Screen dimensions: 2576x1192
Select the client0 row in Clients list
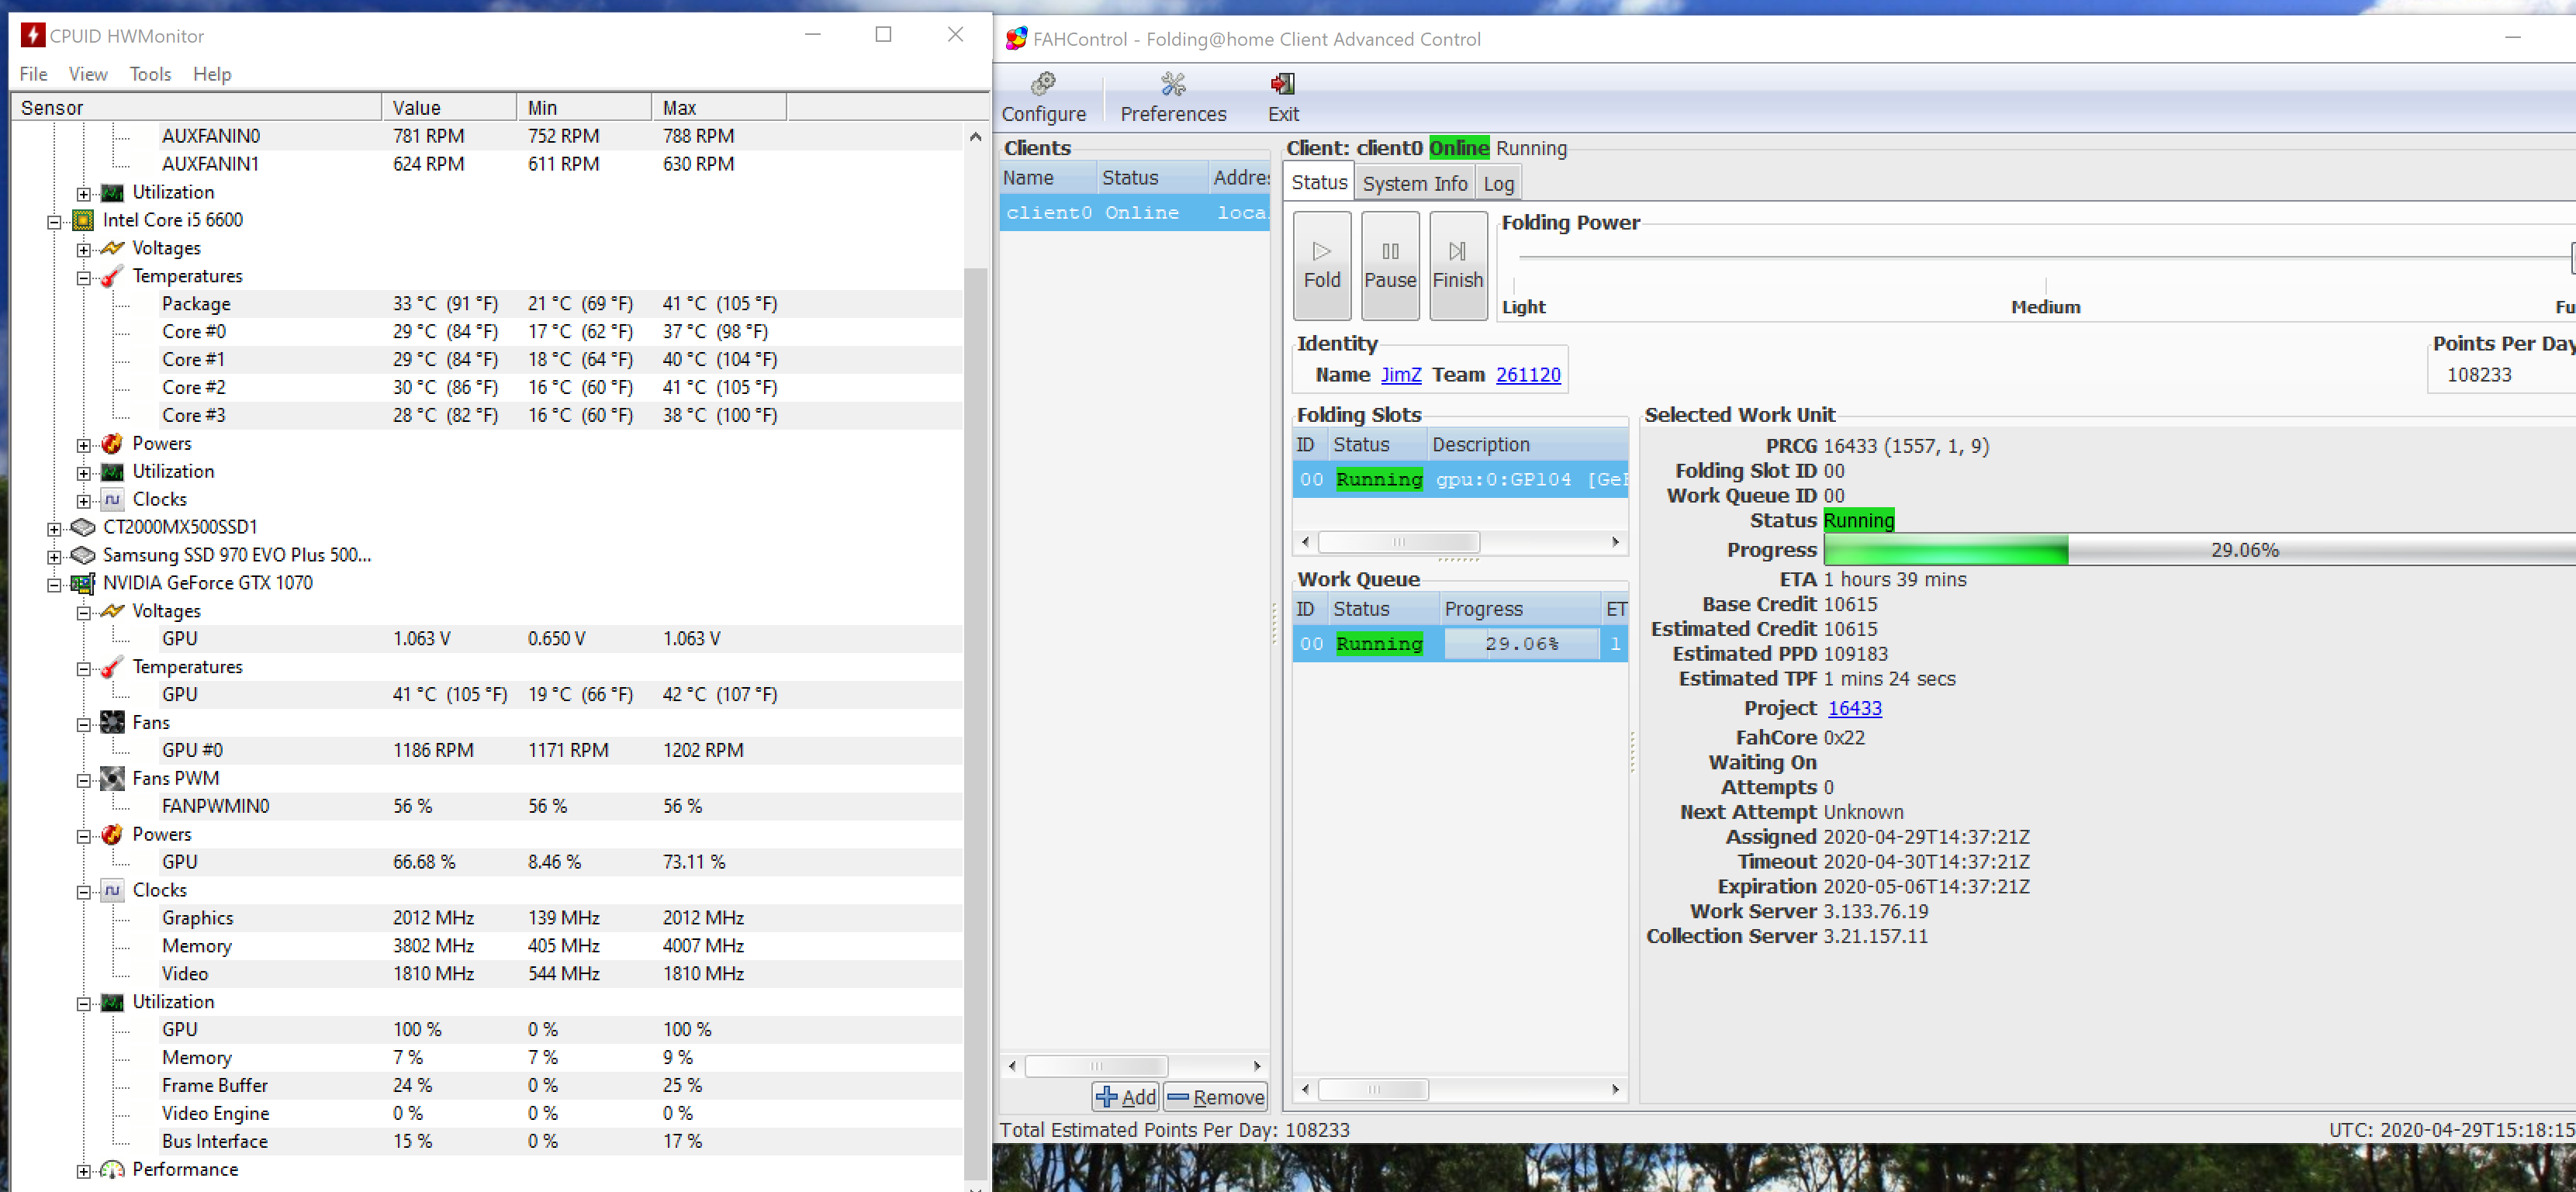point(1134,213)
